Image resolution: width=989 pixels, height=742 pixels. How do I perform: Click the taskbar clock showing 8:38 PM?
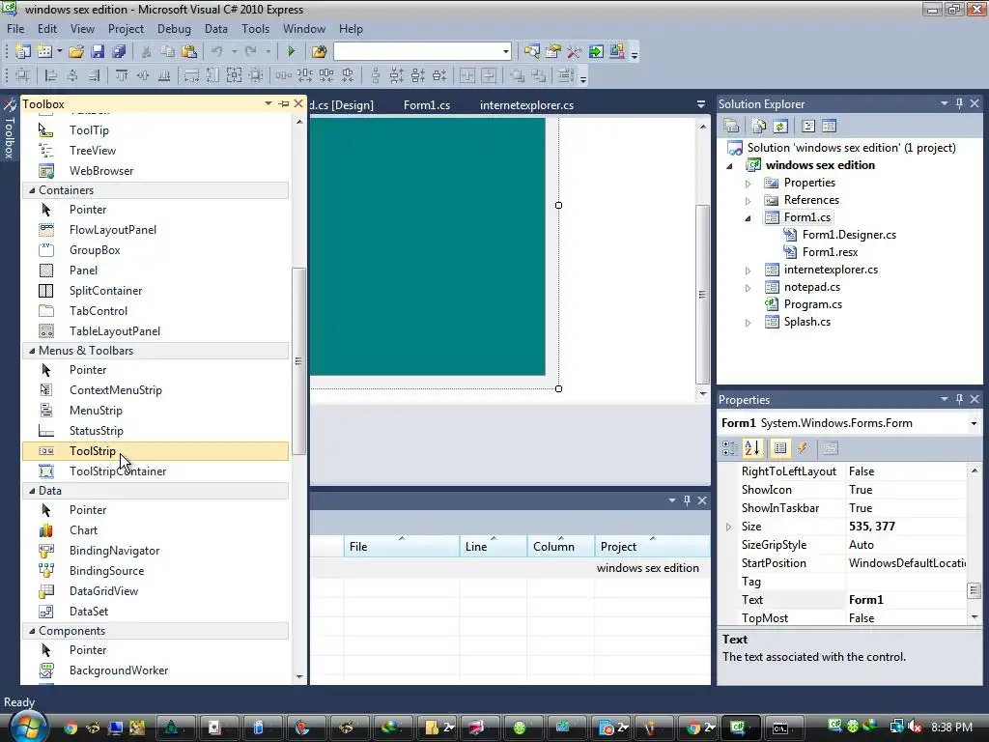pos(951,727)
